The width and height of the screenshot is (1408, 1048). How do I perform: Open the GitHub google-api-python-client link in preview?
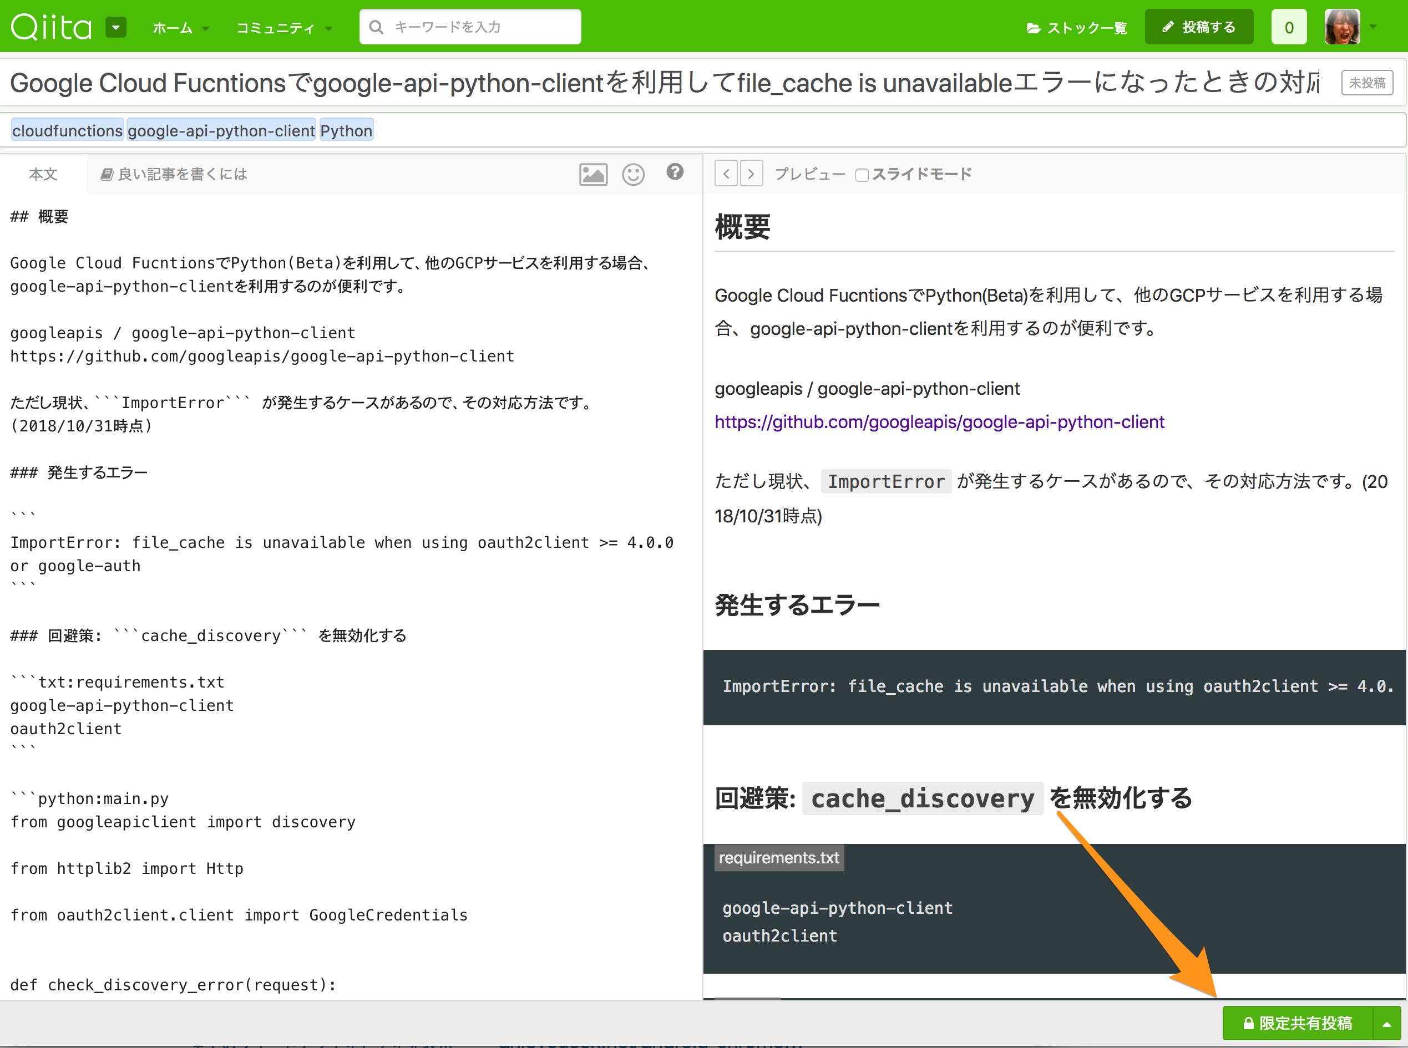pyautogui.click(x=939, y=422)
